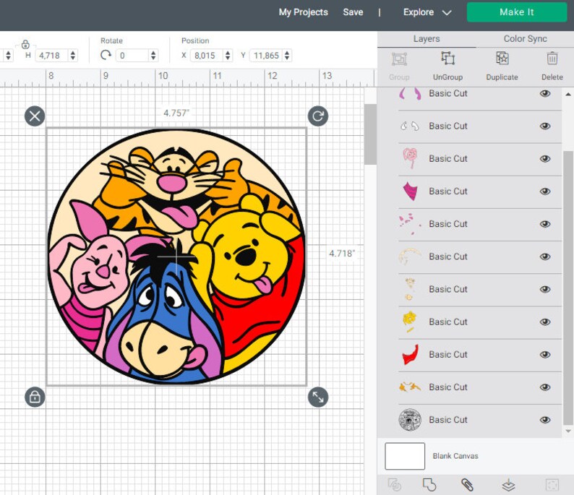Hide the pink scattered spots layer

(545, 224)
